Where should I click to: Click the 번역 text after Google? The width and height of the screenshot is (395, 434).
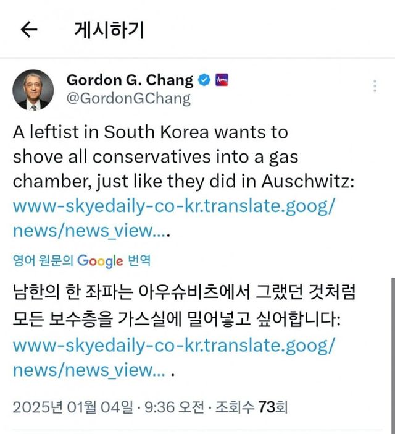tap(139, 260)
